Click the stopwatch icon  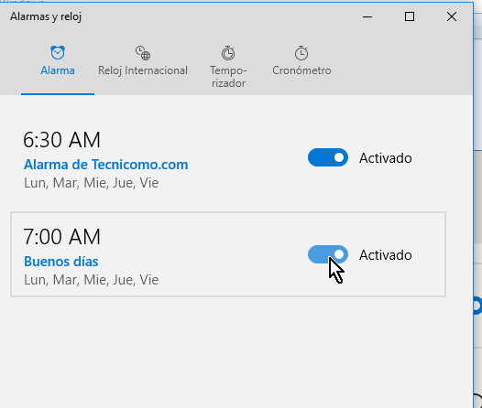(x=301, y=53)
